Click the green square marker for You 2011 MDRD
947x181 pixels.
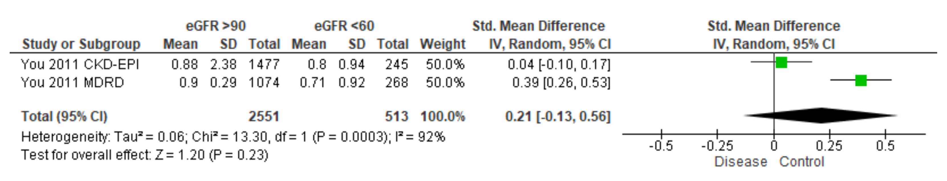click(x=861, y=80)
